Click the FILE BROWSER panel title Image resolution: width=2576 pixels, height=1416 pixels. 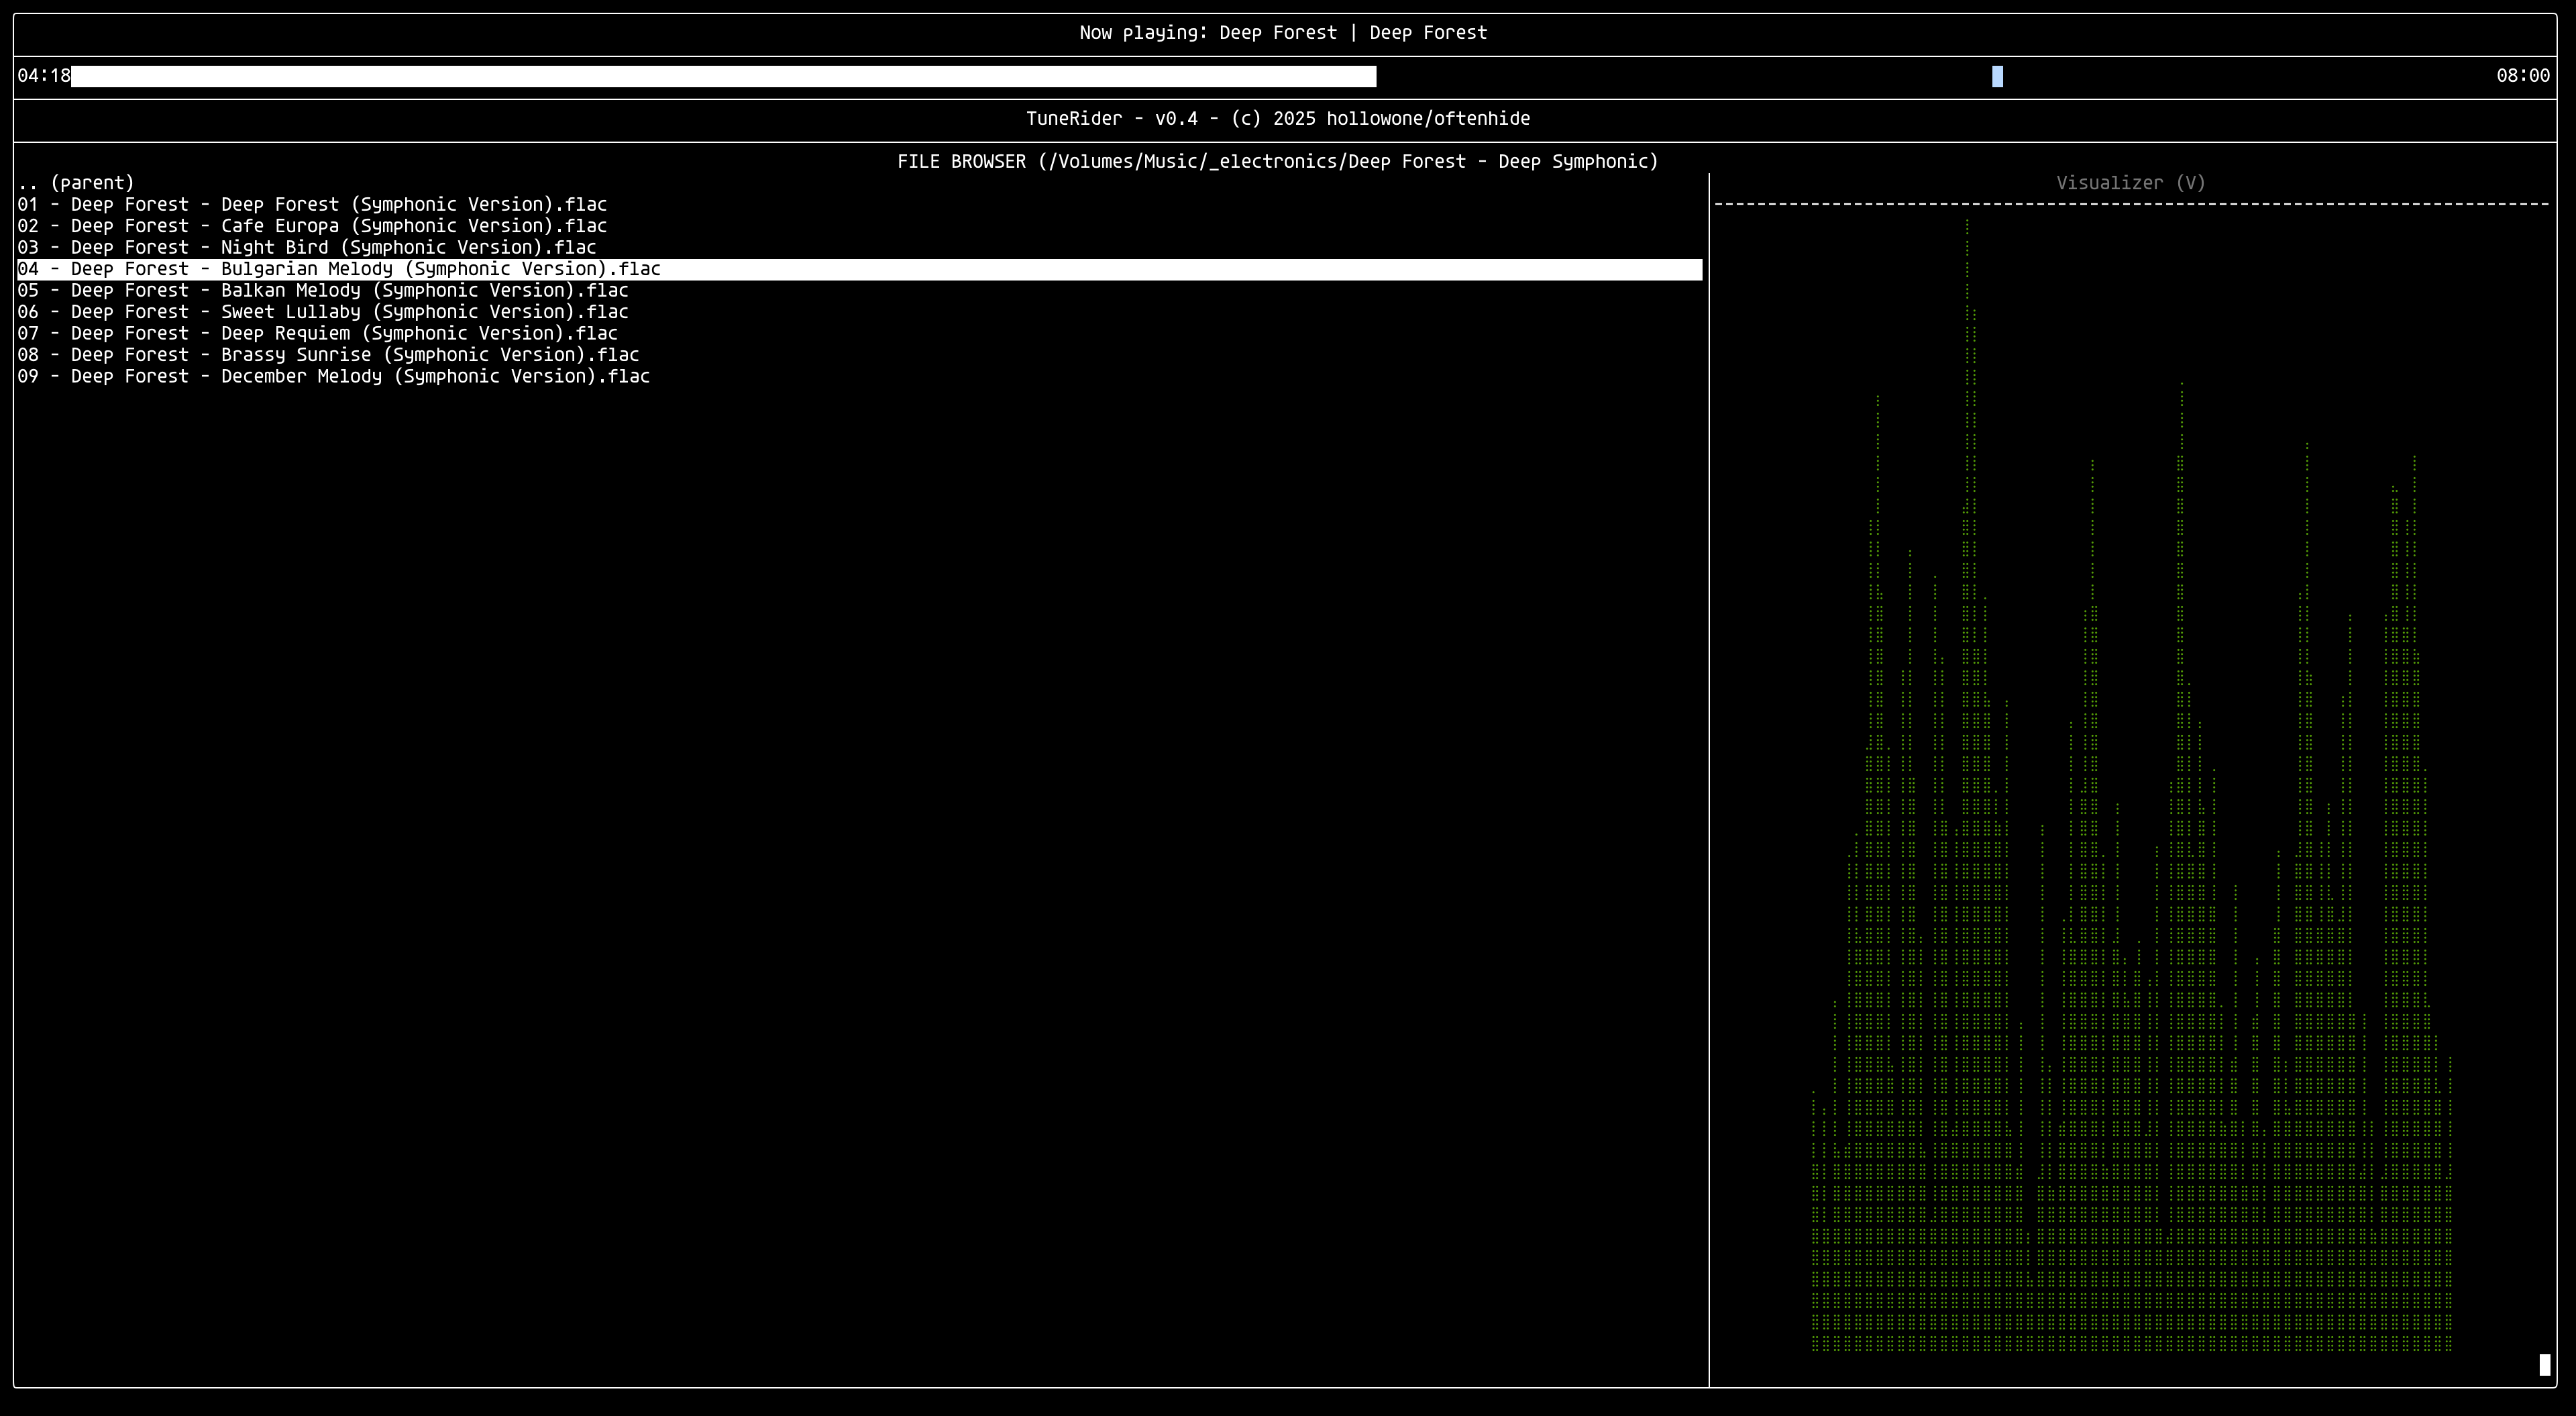click(1277, 160)
